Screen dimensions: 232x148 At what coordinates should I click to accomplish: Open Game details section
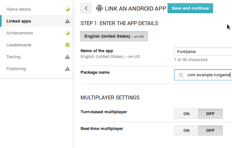[36, 9]
